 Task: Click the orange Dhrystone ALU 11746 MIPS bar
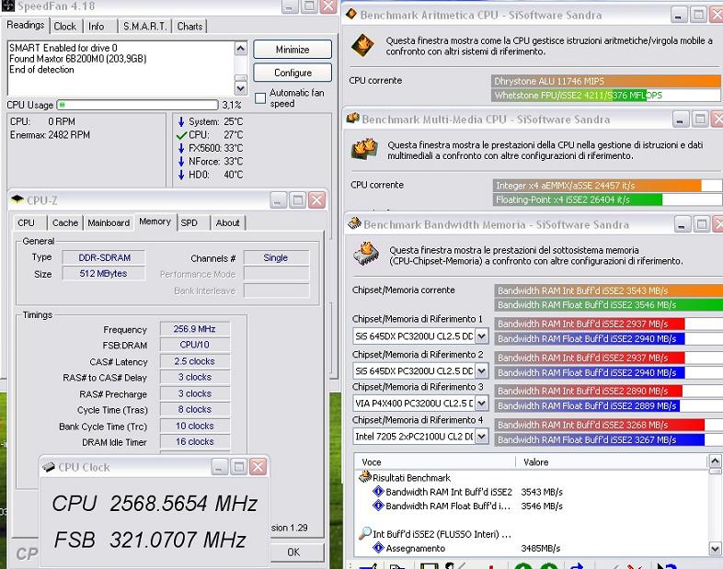[606, 81]
